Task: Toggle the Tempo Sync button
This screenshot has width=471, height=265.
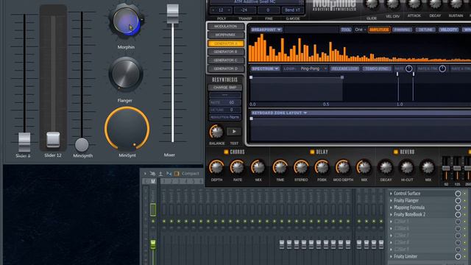Action: tap(377, 68)
